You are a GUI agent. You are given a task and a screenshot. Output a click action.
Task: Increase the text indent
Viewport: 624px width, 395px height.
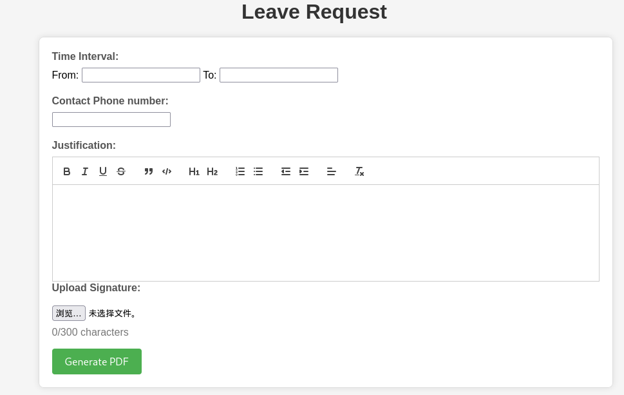click(x=304, y=171)
